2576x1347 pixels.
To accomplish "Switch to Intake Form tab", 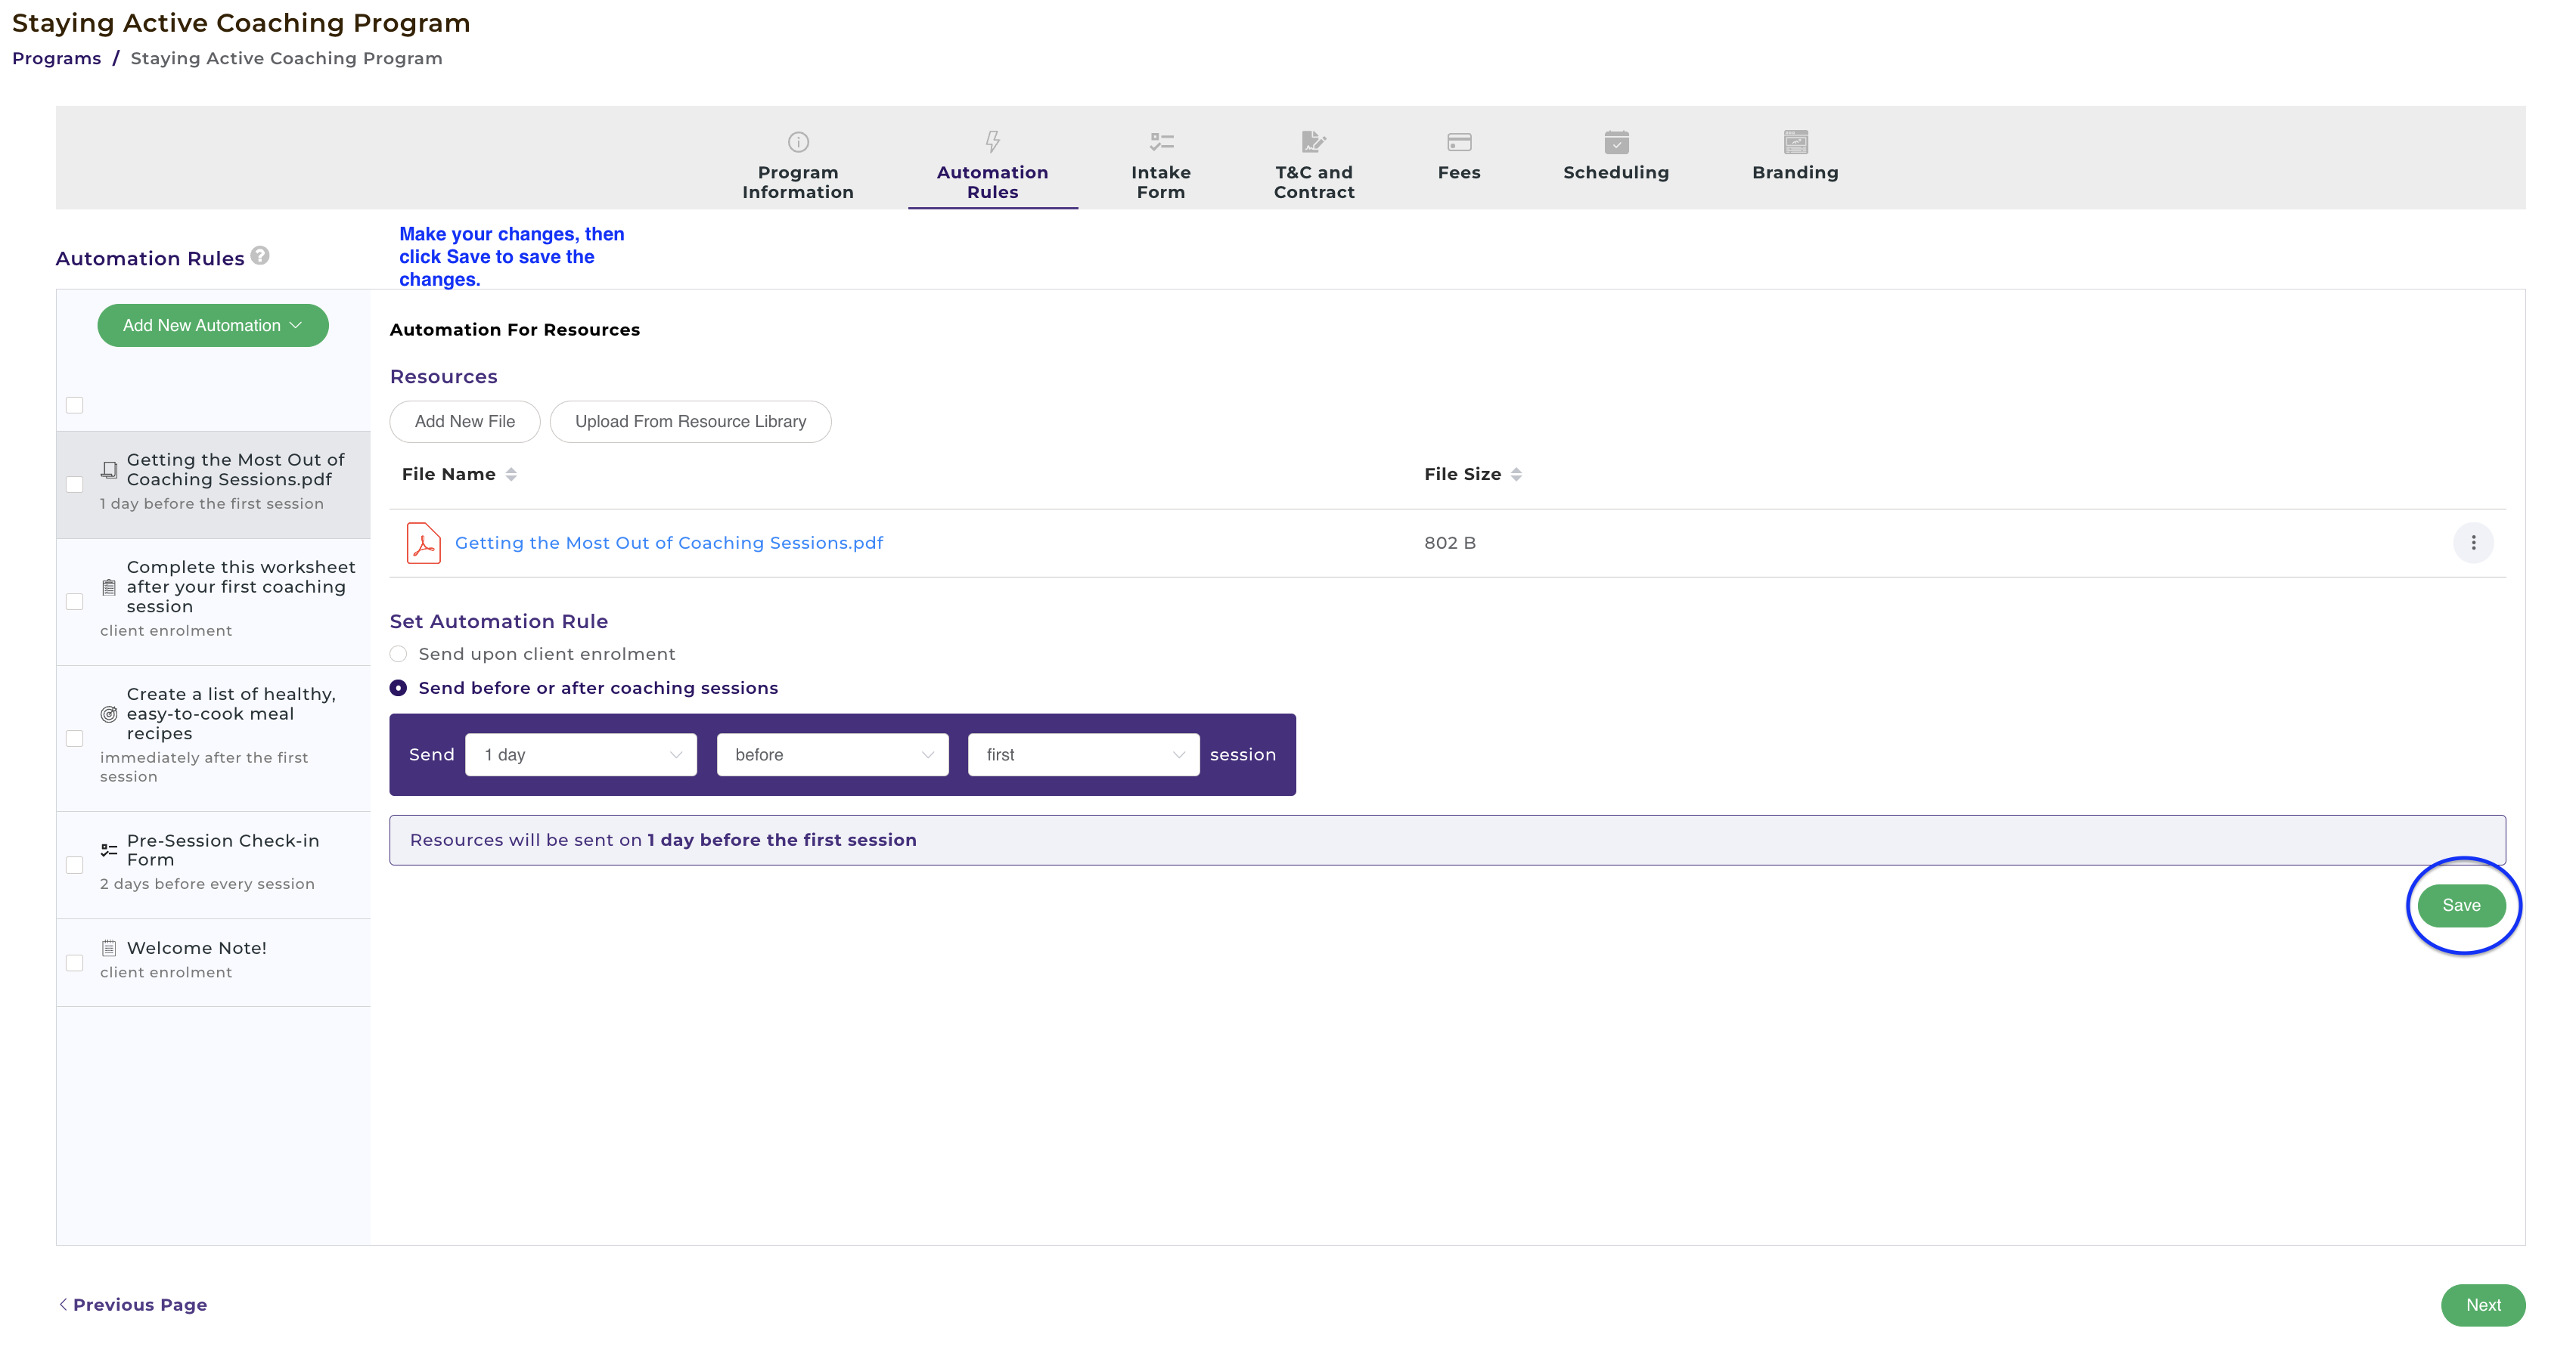I will point(1161,166).
